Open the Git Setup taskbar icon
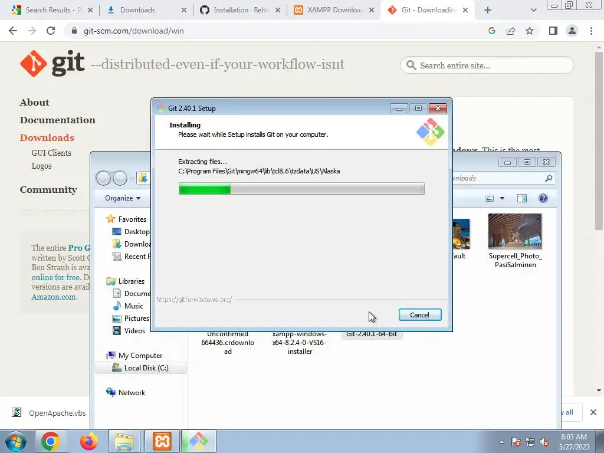The width and height of the screenshot is (604, 453). point(198,441)
